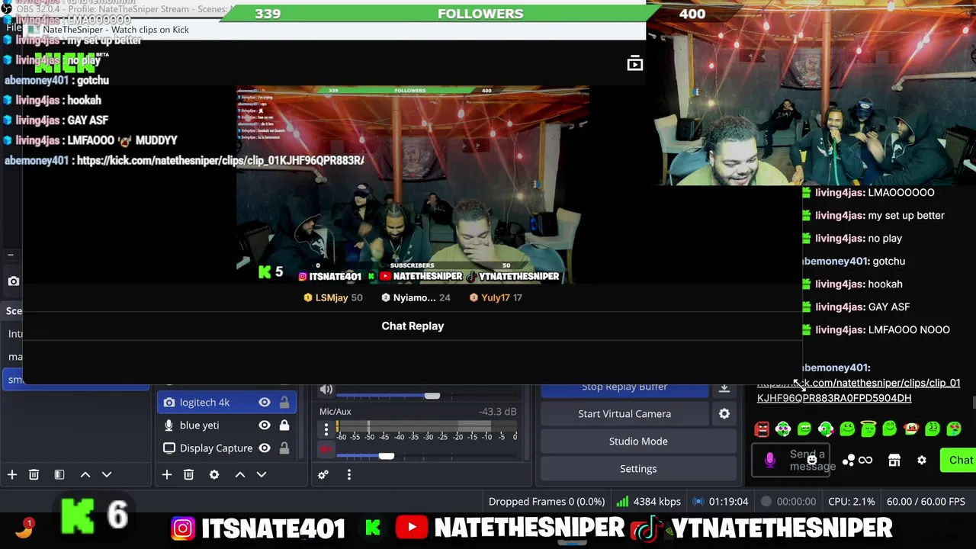The width and height of the screenshot is (976, 549).
Task: Toggle visibility of the blue yeti source
Action: click(x=265, y=425)
